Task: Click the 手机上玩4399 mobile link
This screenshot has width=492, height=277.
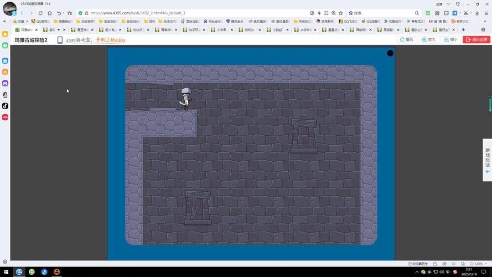Action: pos(110,40)
